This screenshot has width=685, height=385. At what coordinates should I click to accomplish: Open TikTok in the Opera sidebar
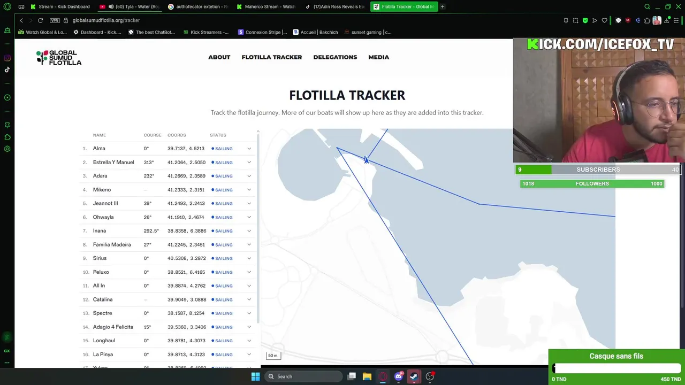(7, 70)
